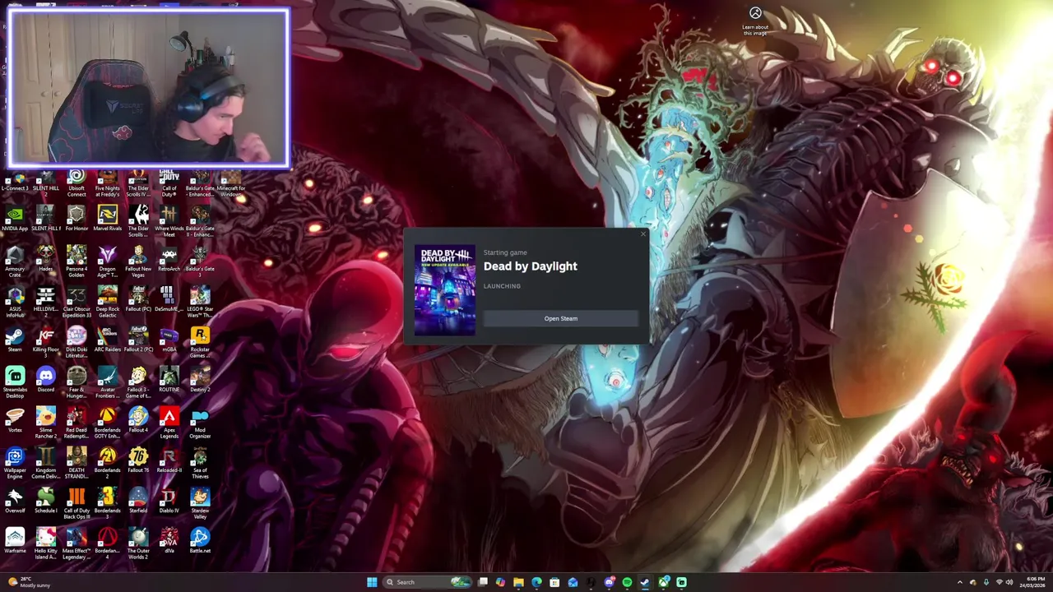Screen dimensions: 1053x592
Task: Select The Outer Worlds 2 shortcut
Action: pos(138,544)
